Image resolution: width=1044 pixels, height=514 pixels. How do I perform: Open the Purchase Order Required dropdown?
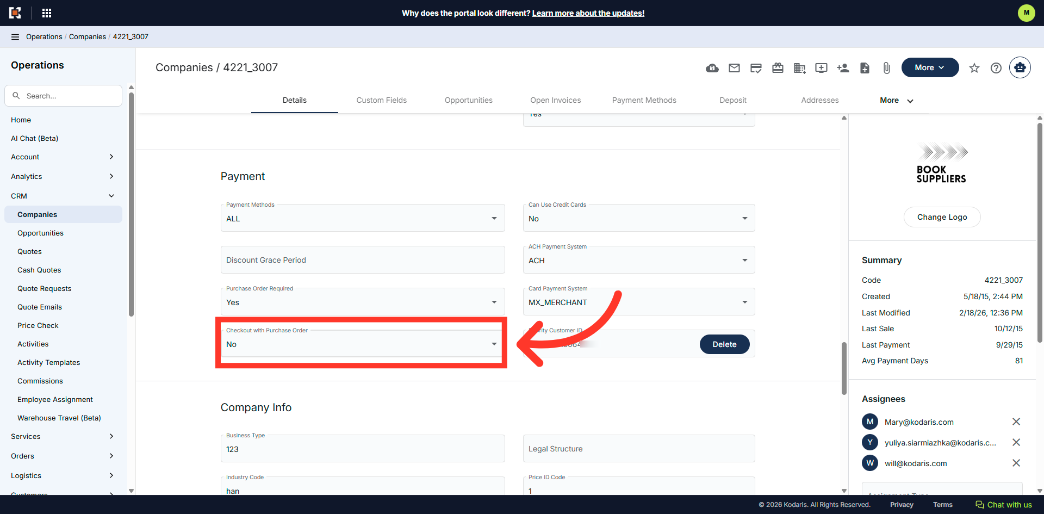pyautogui.click(x=363, y=302)
